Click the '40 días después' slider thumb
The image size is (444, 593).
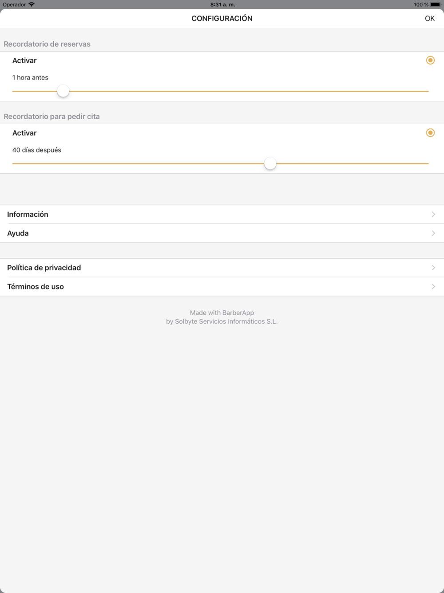[270, 163]
